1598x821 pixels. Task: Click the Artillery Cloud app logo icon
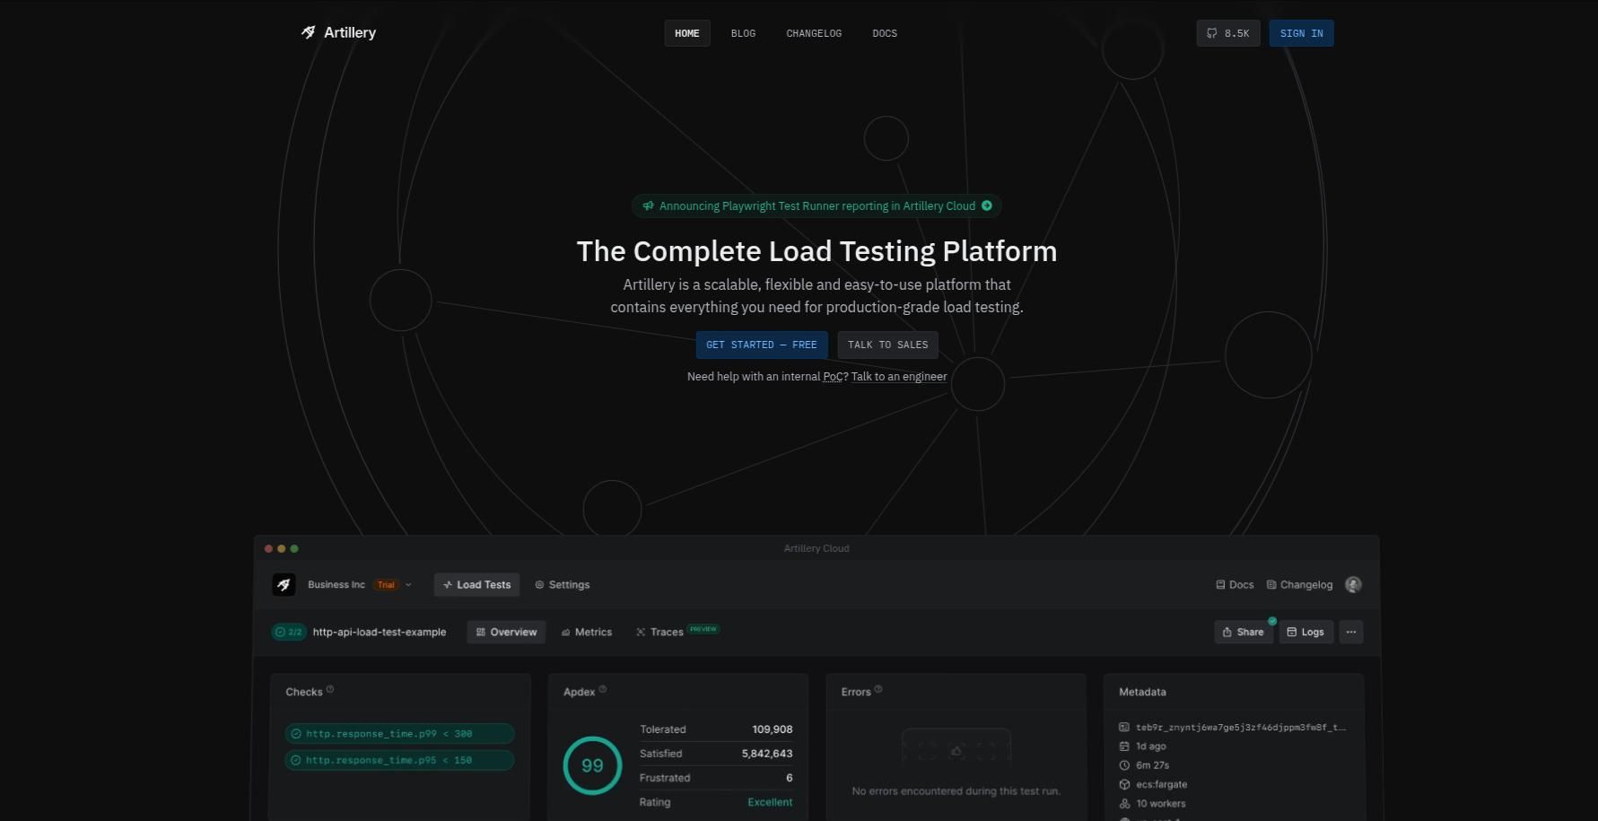[284, 584]
